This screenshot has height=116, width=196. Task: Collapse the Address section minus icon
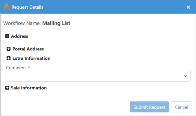(x=7, y=36)
